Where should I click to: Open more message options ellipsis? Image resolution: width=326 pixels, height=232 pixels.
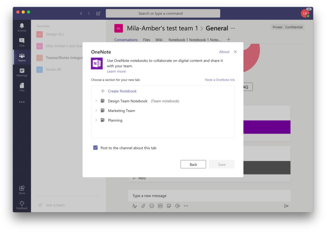coord(186,206)
